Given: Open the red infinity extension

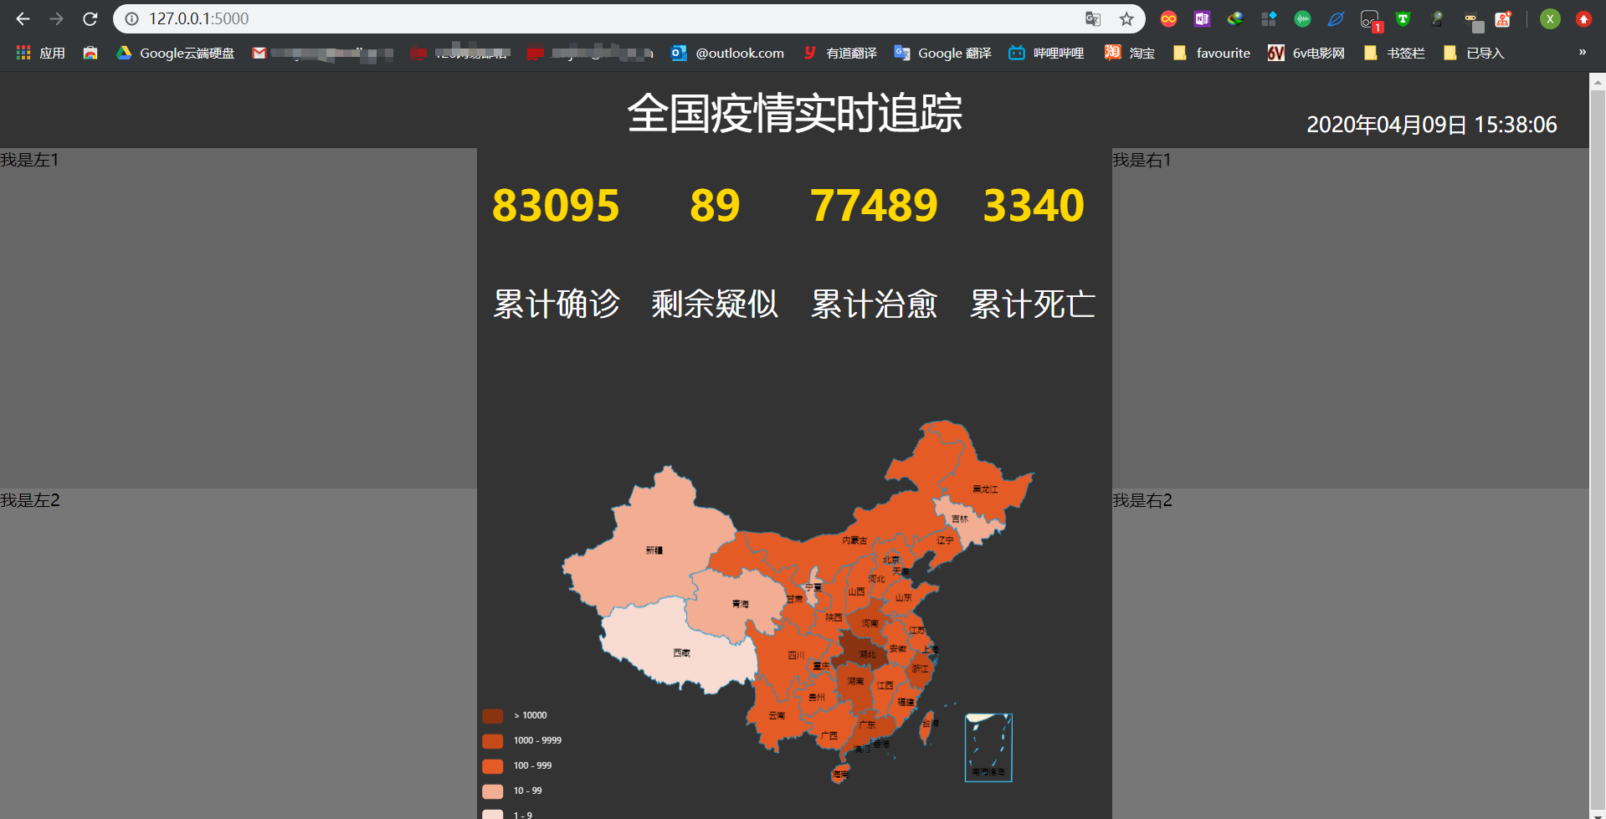Looking at the screenshot, I should (x=1168, y=18).
